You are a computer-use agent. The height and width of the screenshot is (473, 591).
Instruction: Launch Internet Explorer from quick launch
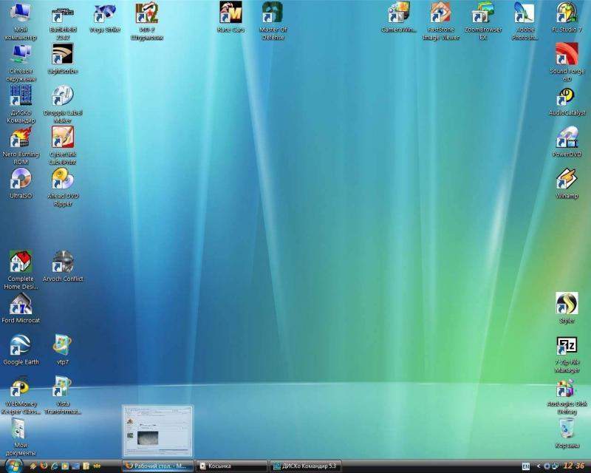pos(54,466)
